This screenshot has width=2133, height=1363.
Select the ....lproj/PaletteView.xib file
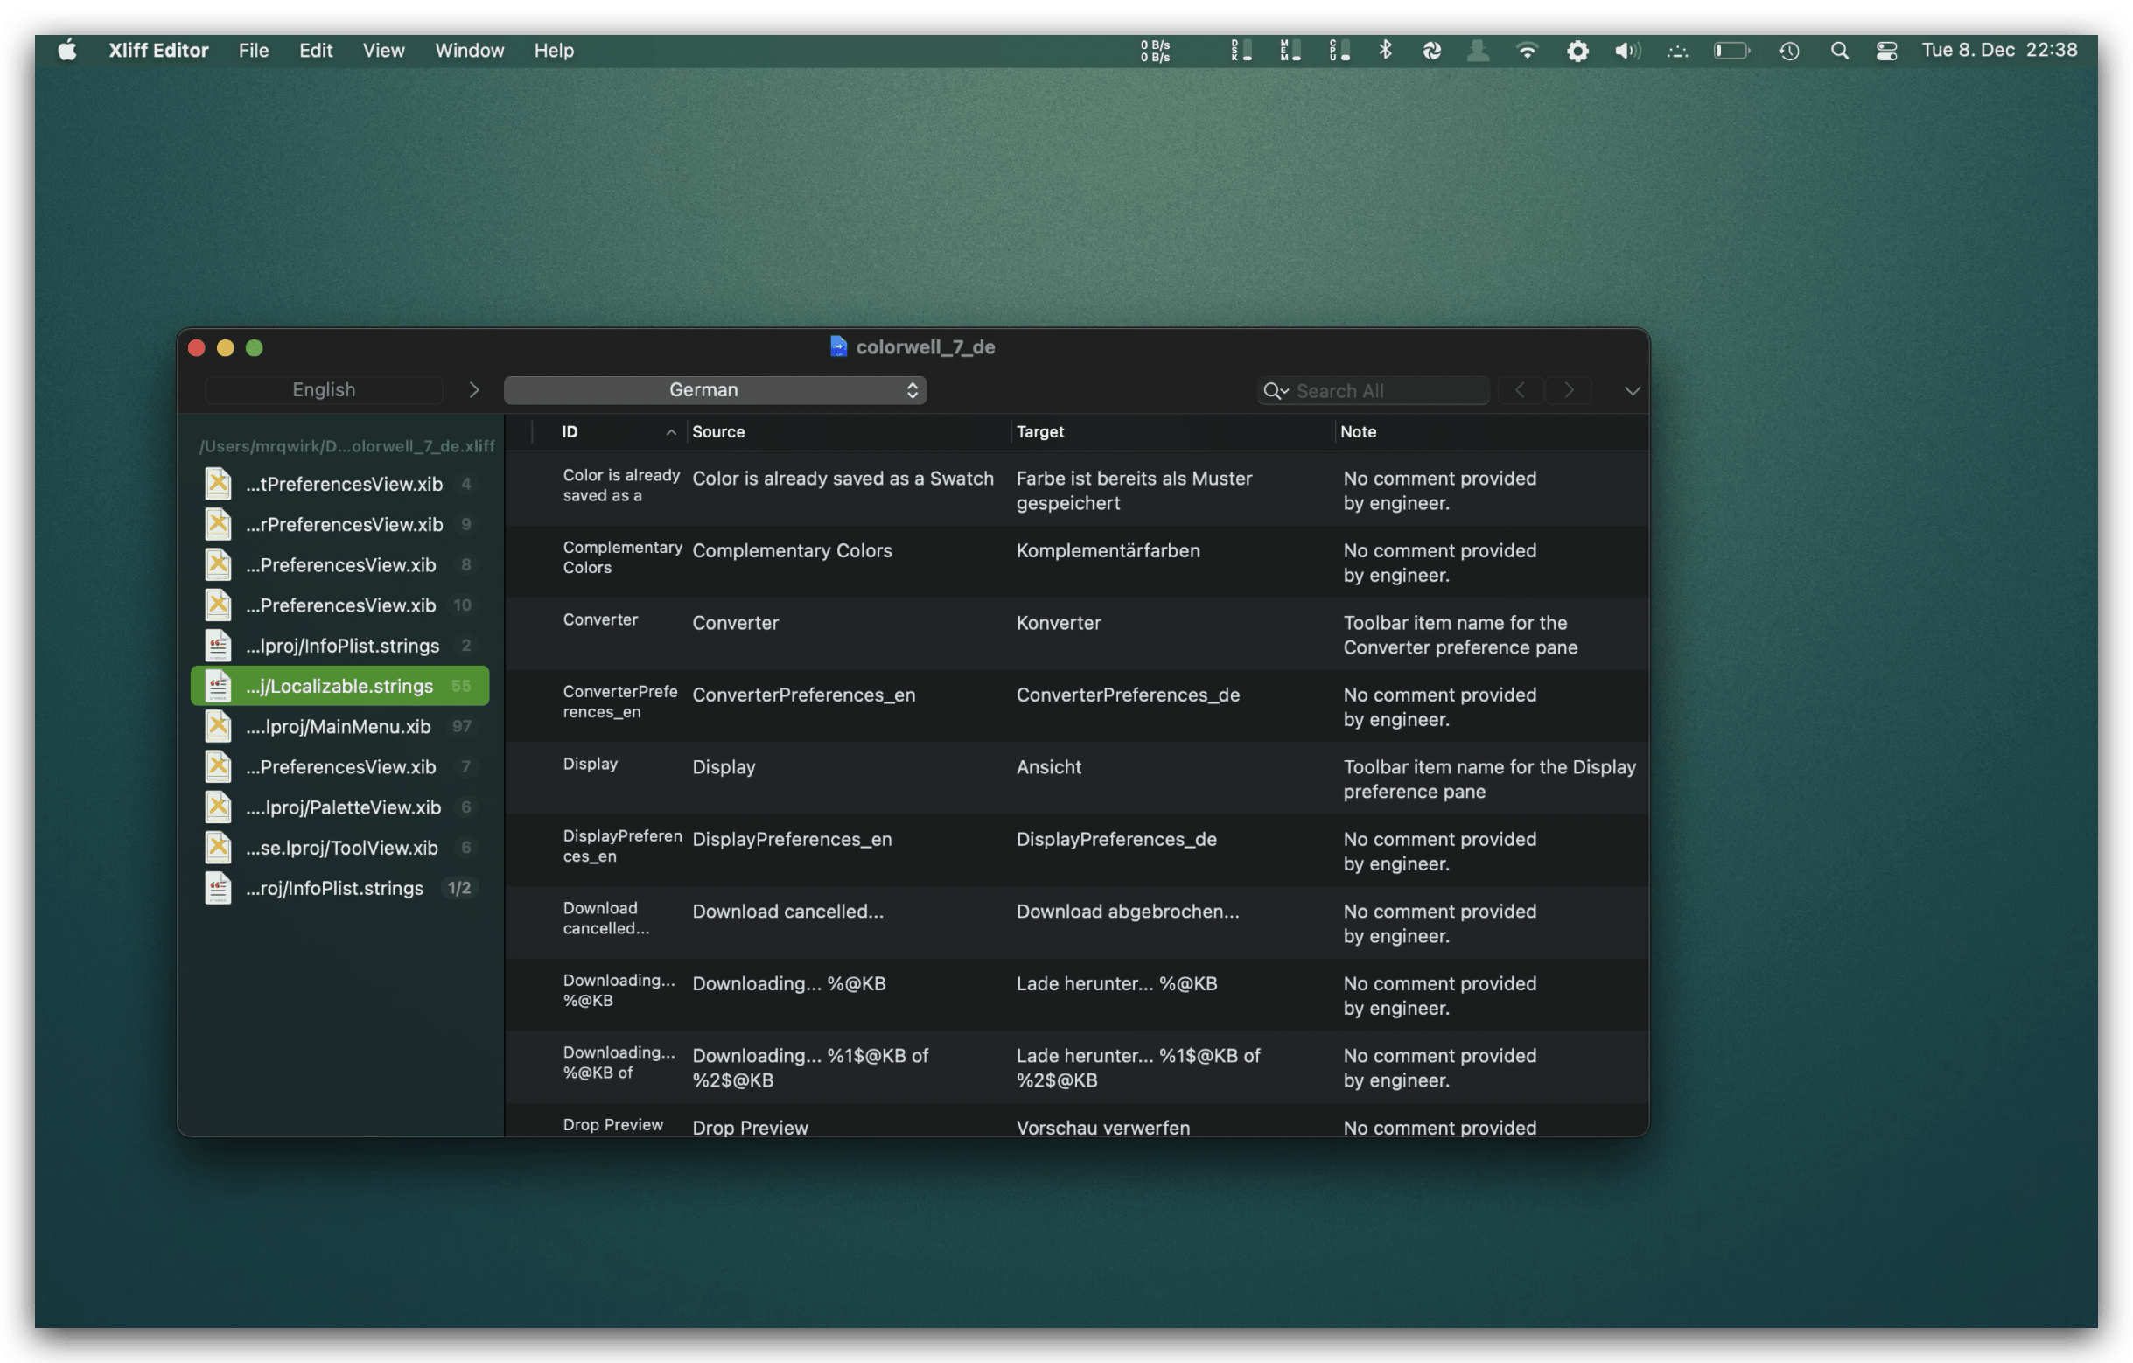click(x=340, y=807)
